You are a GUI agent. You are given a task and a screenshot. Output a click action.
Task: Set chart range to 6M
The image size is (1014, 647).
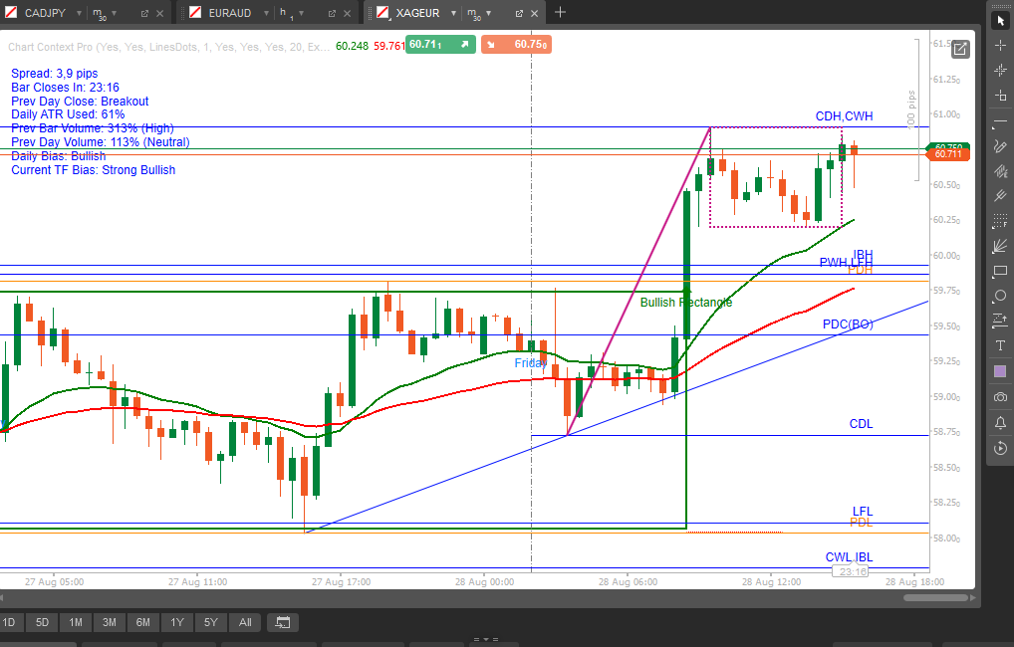[x=142, y=622]
